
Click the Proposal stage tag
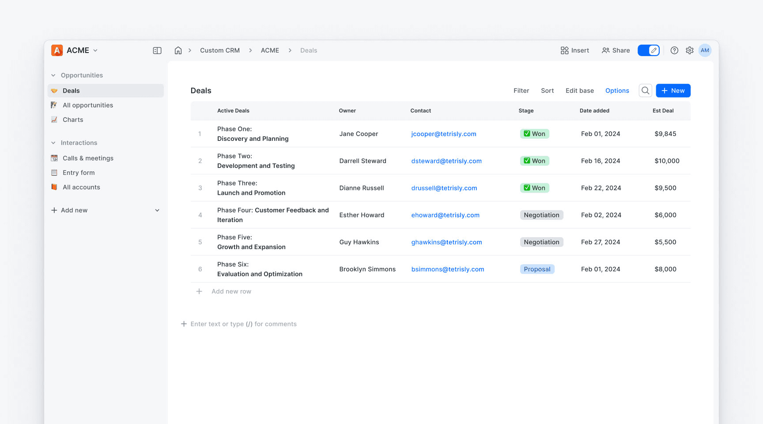coord(537,269)
